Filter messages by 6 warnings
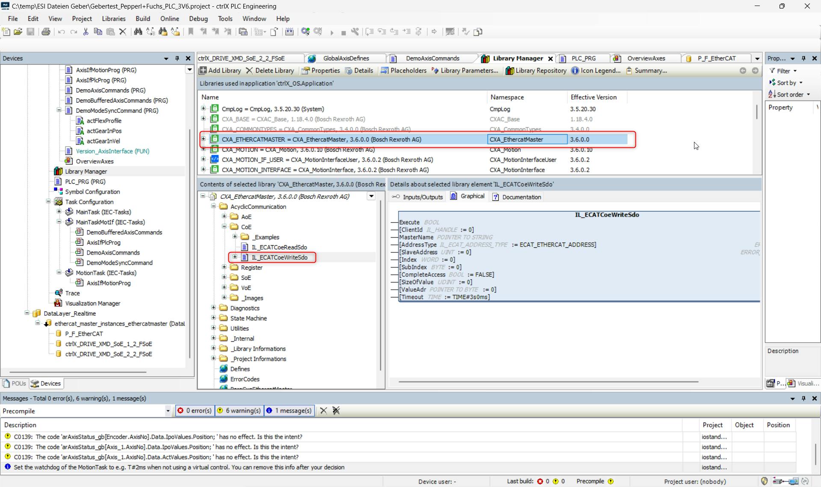Viewport: 821px width, 487px height. click(x=239, y=411)
